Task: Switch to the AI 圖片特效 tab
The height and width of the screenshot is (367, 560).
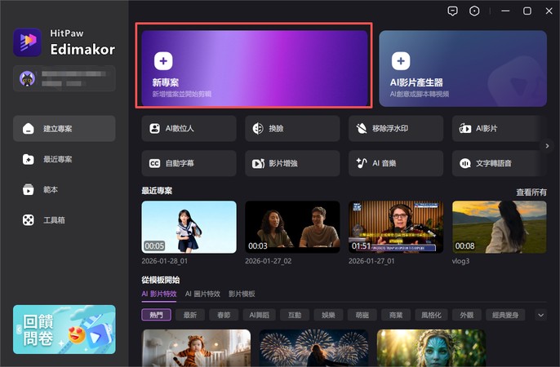Action: tap(202, 294)
